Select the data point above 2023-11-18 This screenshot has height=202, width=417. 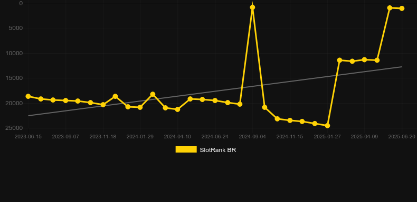(103, 105)
